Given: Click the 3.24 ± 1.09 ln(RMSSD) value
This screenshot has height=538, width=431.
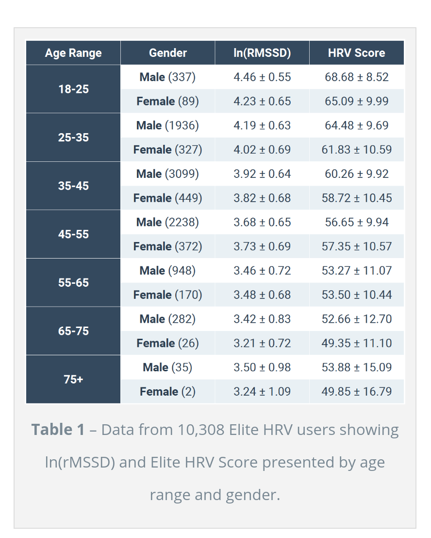Looking at the screenshot, I should click(262, 391).
